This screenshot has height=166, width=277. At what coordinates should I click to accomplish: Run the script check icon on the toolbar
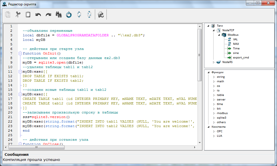coord(101,14)
